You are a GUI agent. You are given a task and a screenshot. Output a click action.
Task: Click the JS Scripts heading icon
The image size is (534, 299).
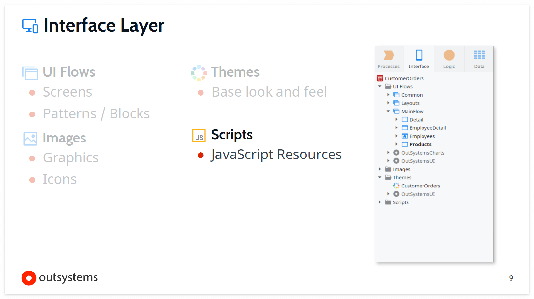point(199,136)
